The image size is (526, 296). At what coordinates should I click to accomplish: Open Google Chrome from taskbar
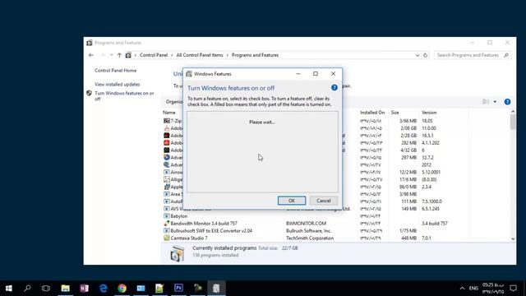click(x=122, y=289)
